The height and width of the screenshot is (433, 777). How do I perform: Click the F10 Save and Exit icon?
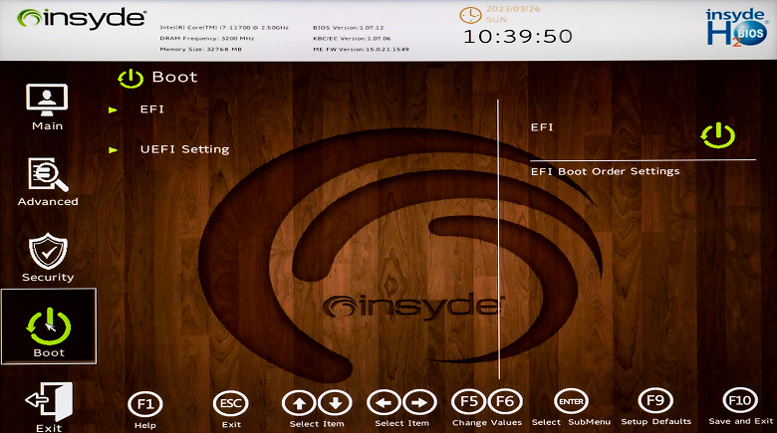[x=740, y=400]
